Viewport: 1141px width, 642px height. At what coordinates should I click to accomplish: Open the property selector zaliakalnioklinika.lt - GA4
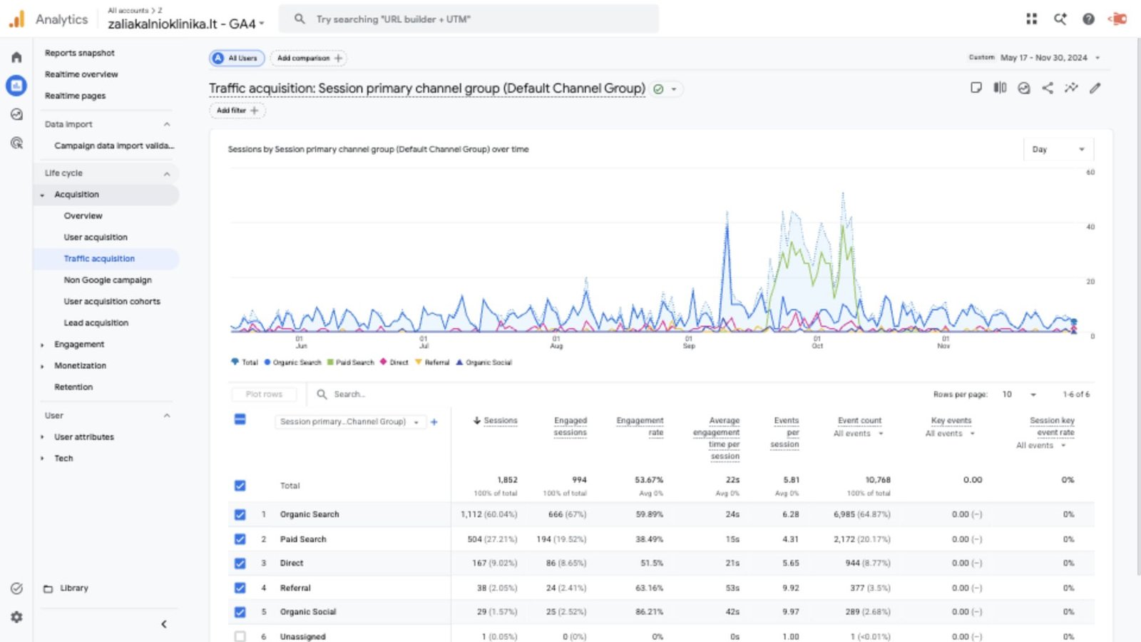point(186,24)
